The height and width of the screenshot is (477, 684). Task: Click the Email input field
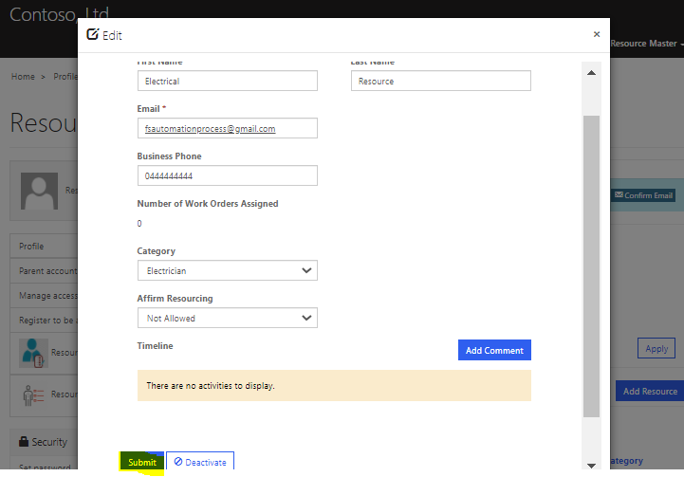click(x=228, y=128)
